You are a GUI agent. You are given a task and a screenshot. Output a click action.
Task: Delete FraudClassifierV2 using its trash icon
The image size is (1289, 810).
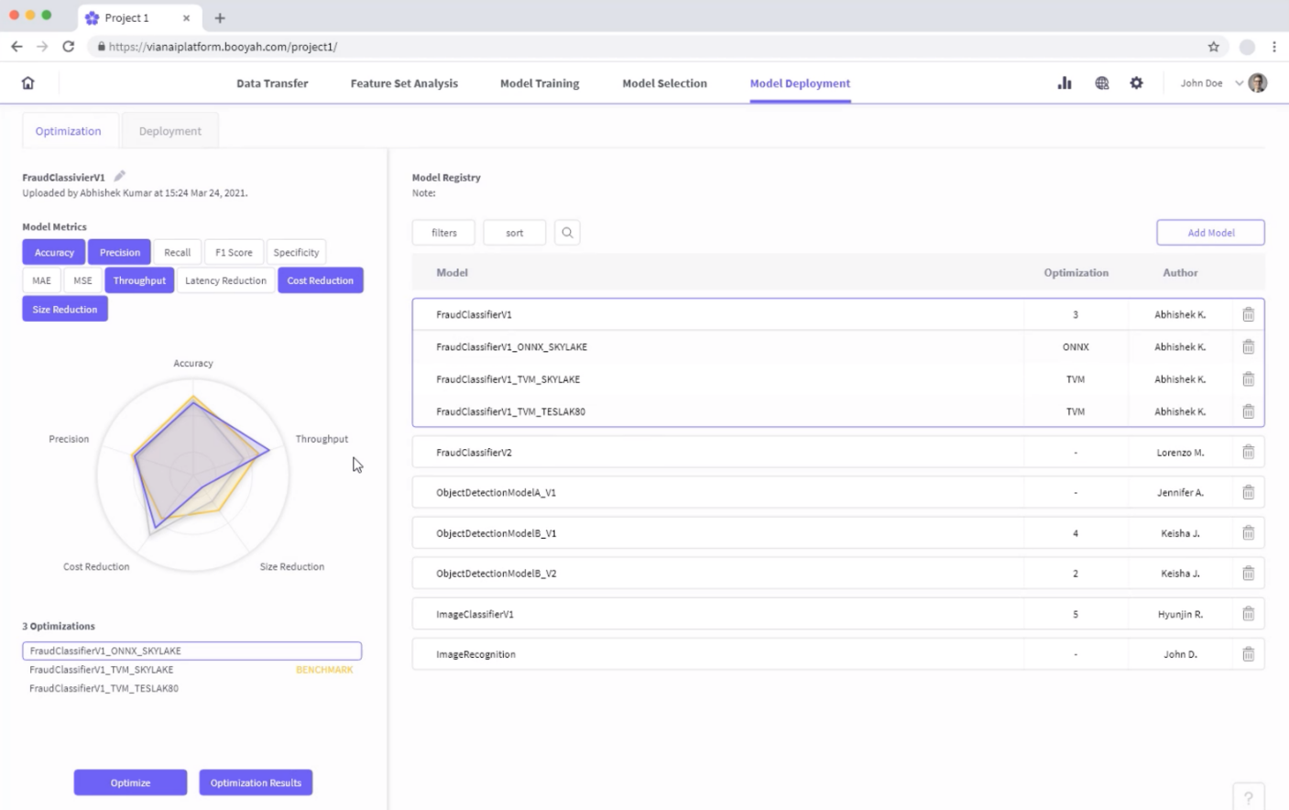[x=1248, y=453]
